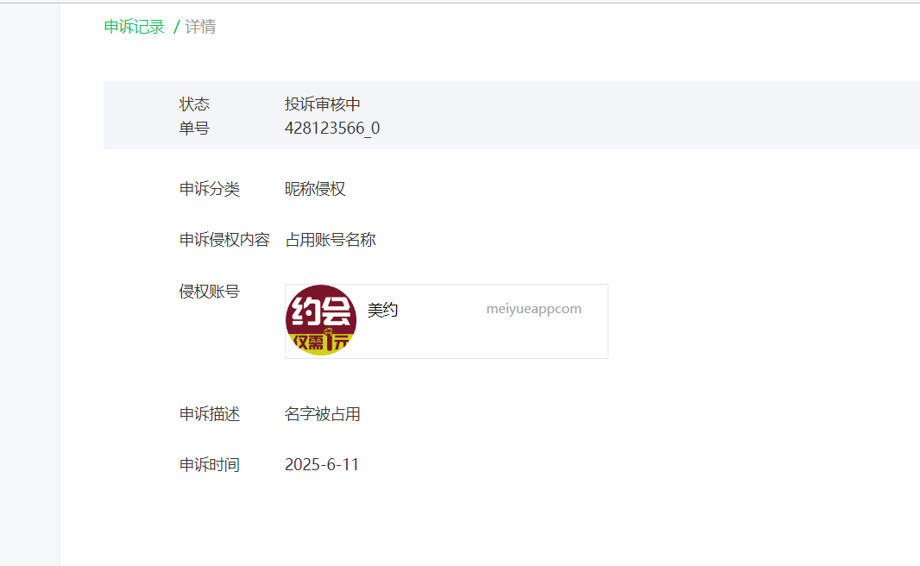Click the 侵权账号 label
The height and width of the screenshot is (566, 920).
210,292
